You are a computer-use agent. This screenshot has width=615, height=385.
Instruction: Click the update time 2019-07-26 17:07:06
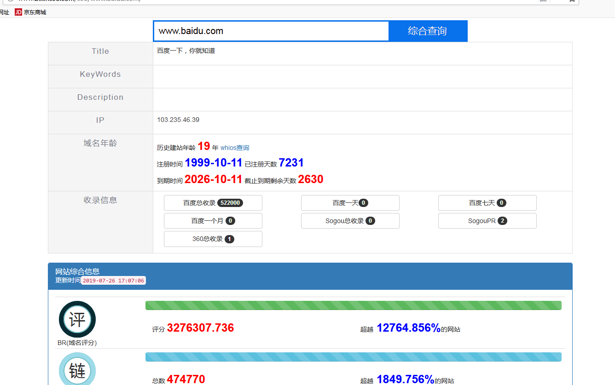point(113,281)
